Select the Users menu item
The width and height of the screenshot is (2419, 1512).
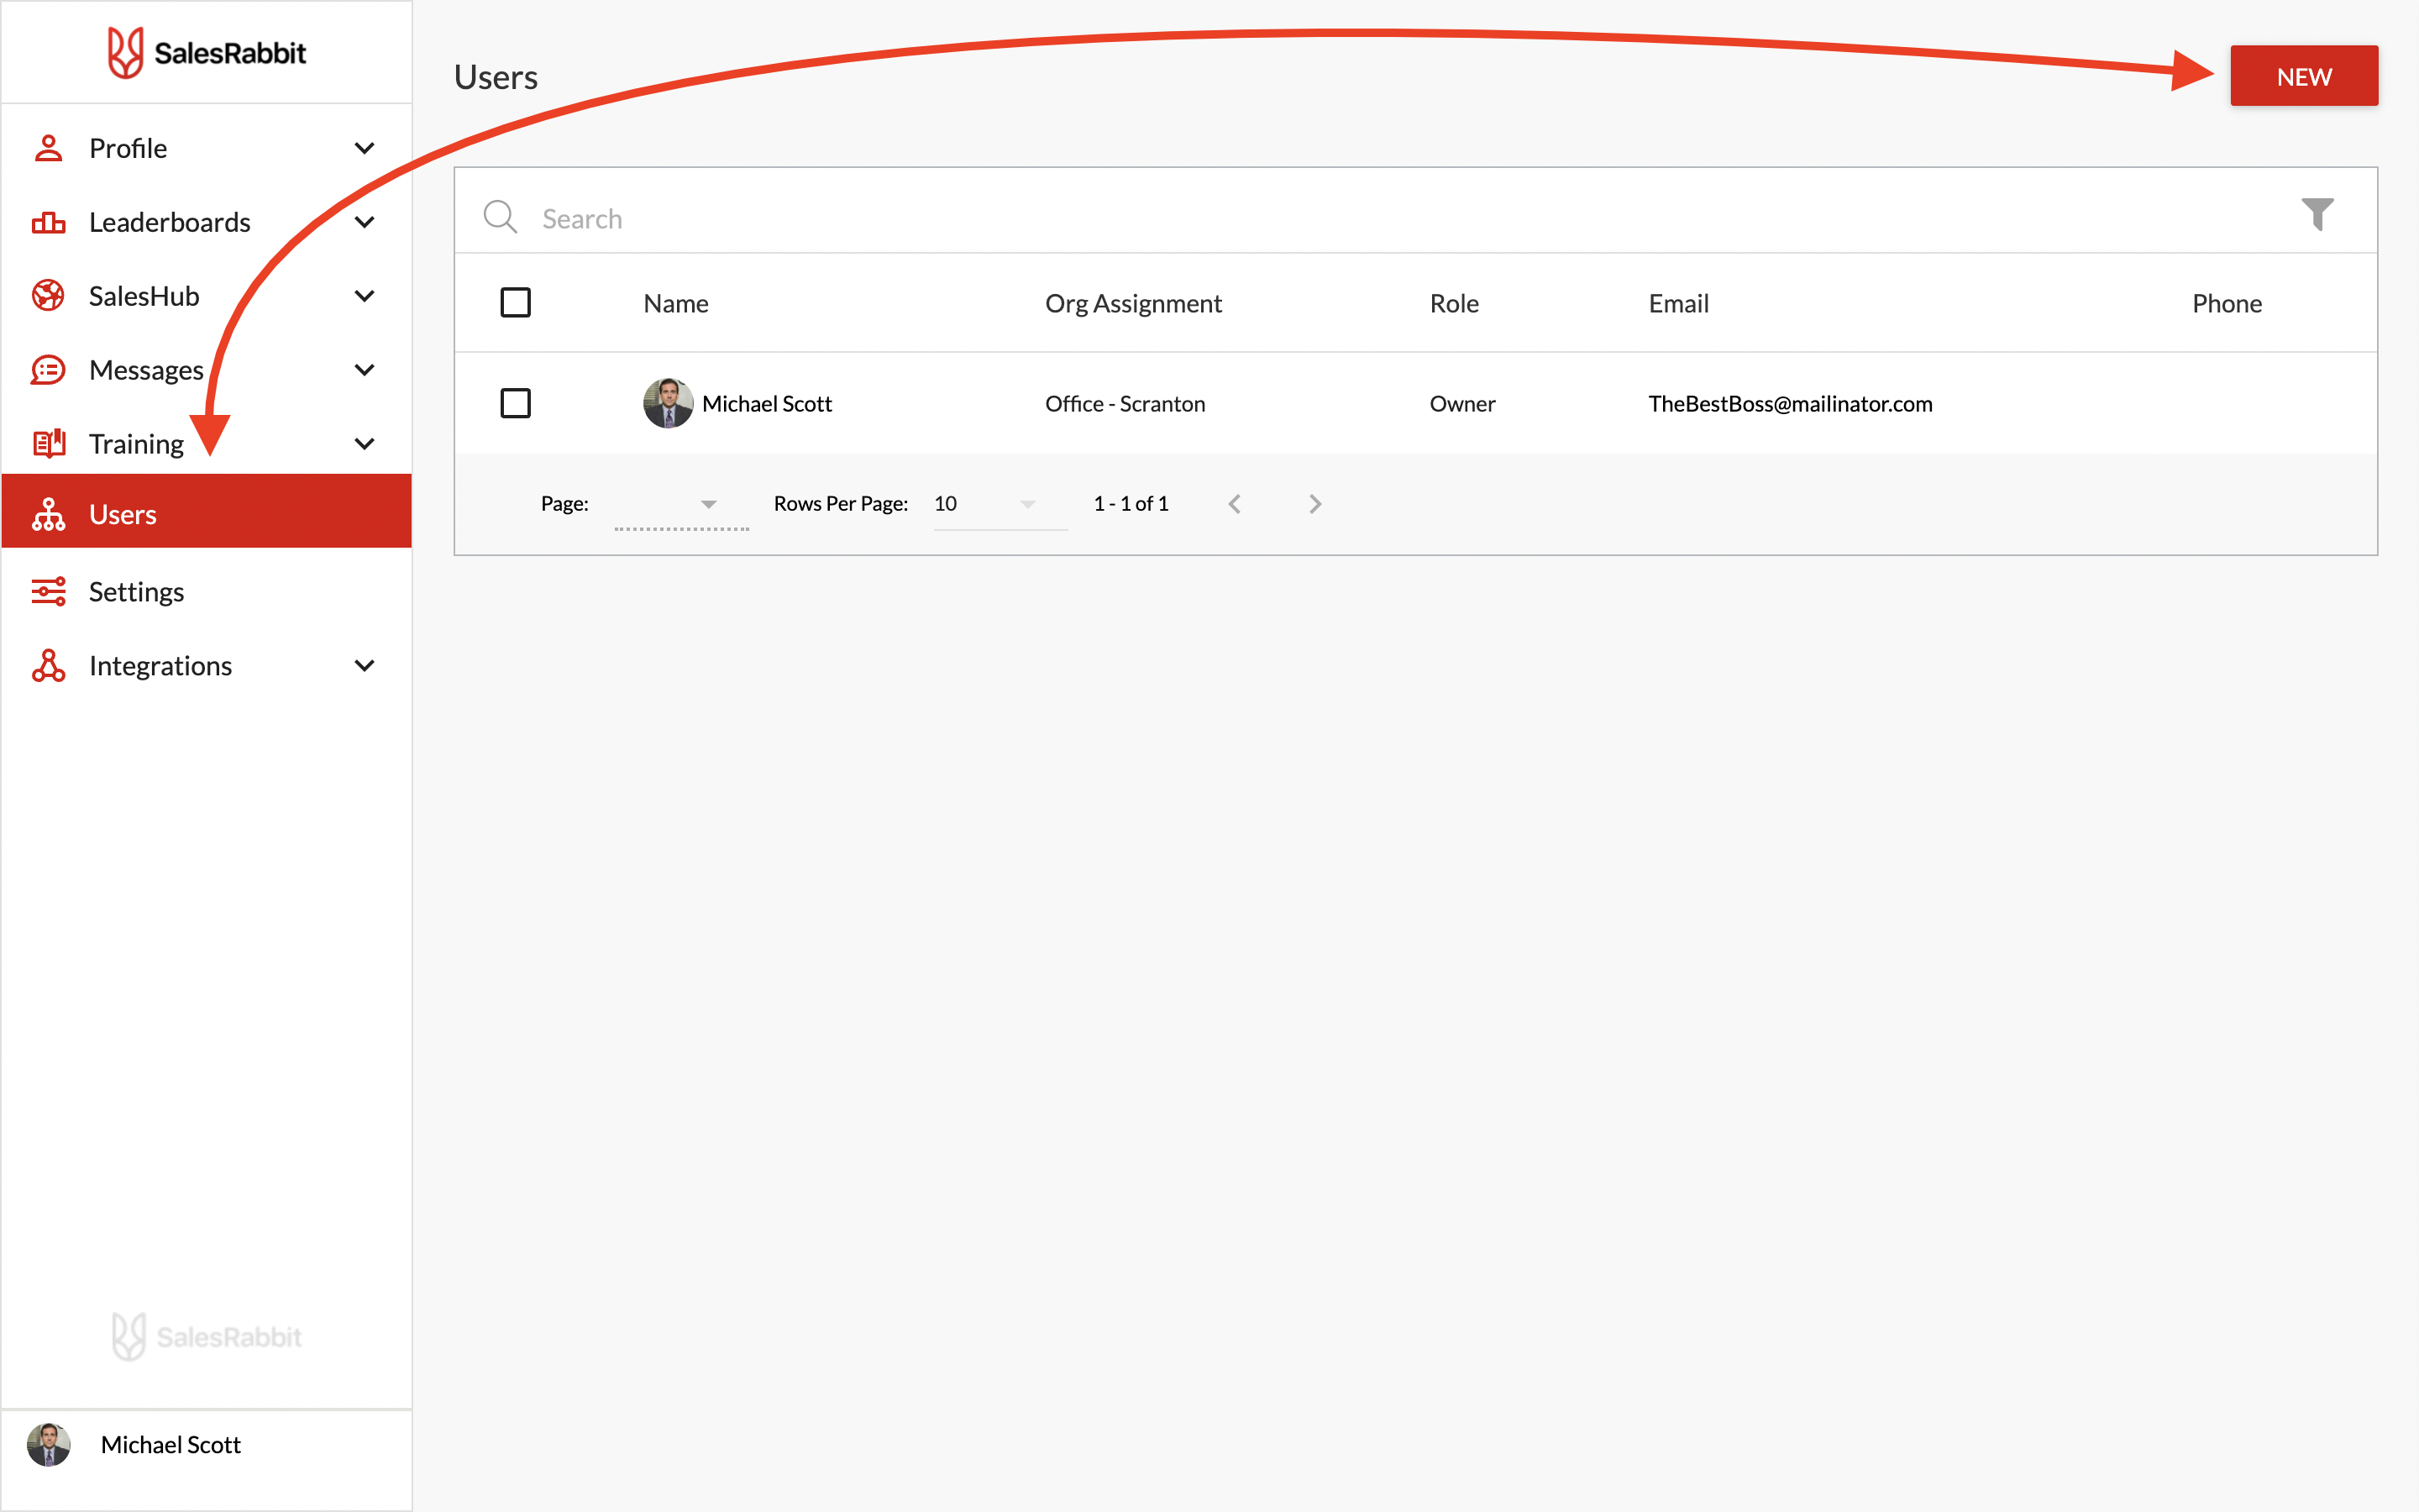[x=207, y=511]
